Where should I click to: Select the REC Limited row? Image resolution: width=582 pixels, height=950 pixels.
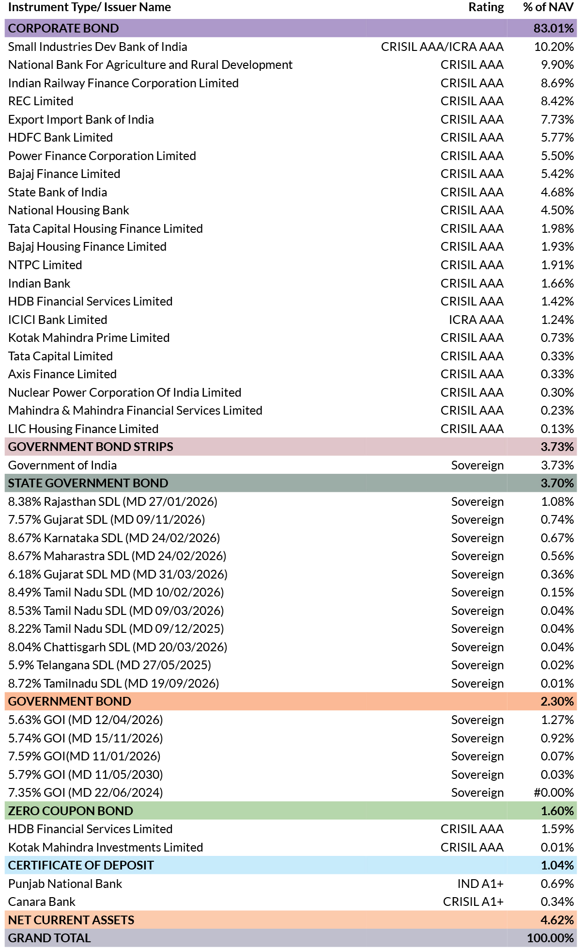click(291, 101)
